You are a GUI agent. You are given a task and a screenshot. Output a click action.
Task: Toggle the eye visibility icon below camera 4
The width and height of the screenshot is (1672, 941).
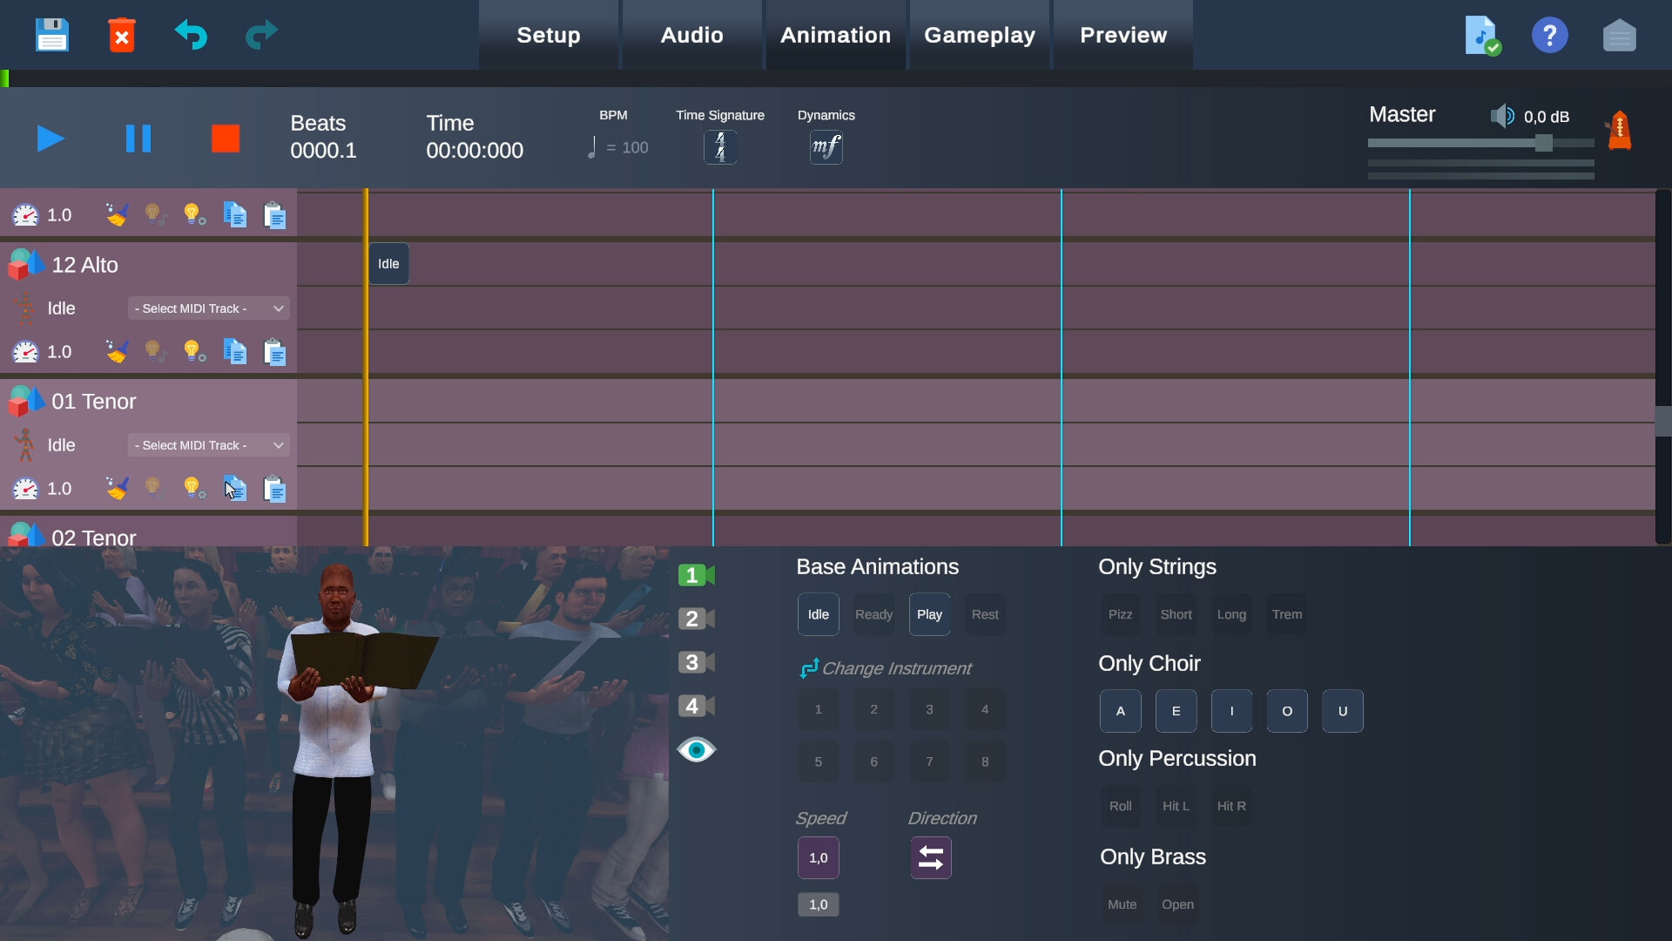pyautogui.click(x=697, y=749)
